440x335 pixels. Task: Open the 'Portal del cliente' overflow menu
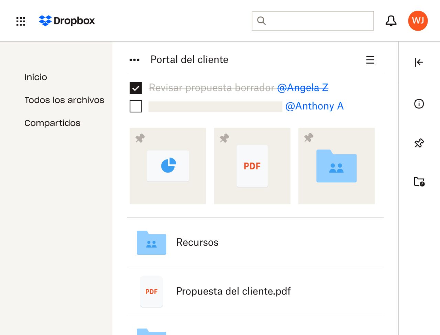coord(135,59)
